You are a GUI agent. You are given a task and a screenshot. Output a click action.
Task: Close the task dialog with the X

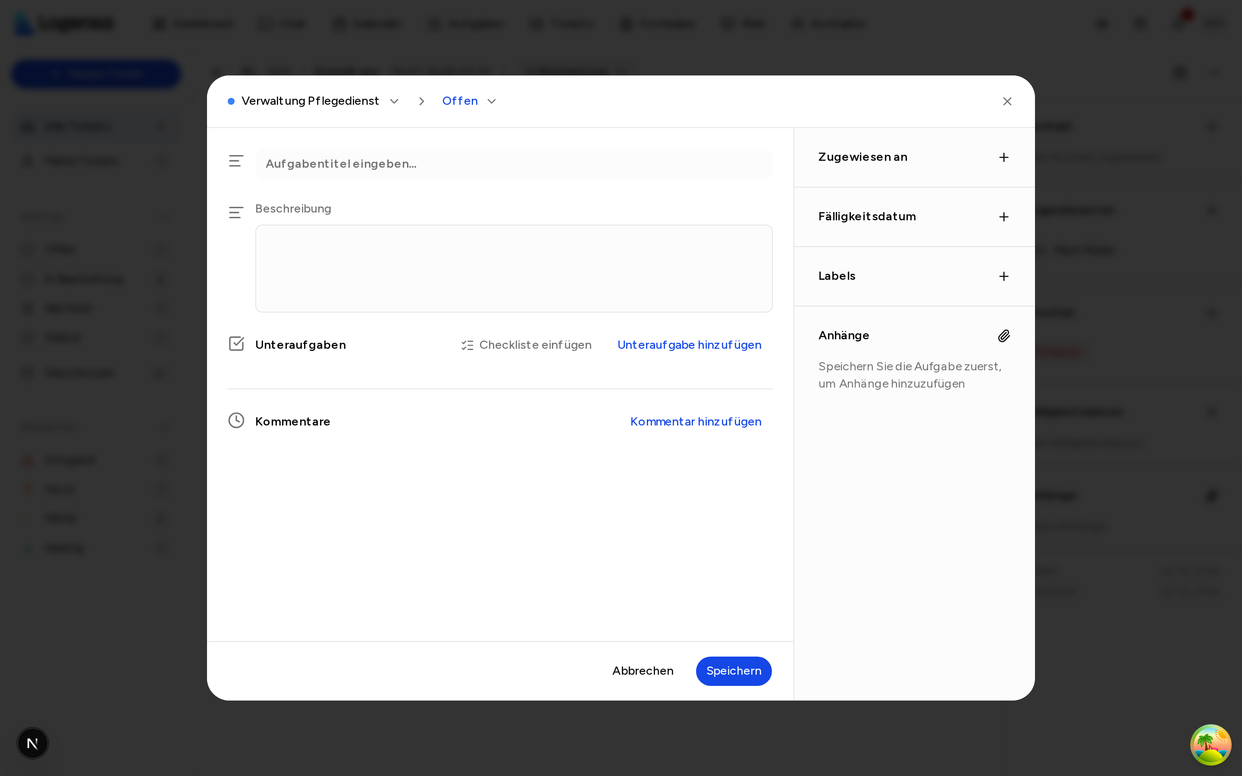[1007, 102]
